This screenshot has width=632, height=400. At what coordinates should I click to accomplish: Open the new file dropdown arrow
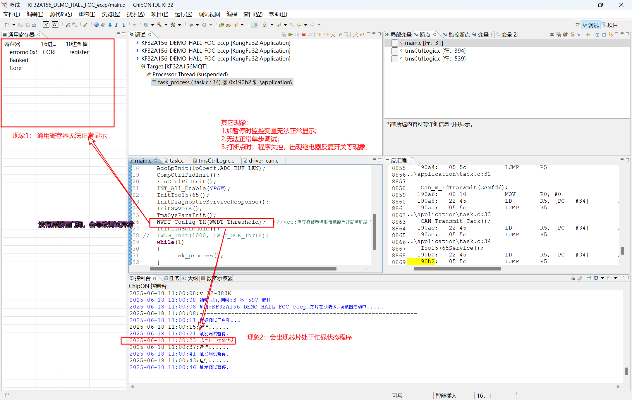point(14,25)
